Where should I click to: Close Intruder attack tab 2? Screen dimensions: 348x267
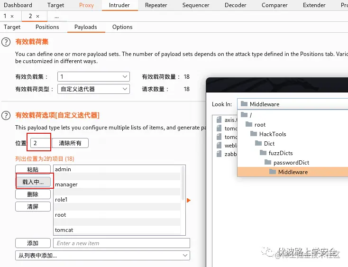click(38, 16)
